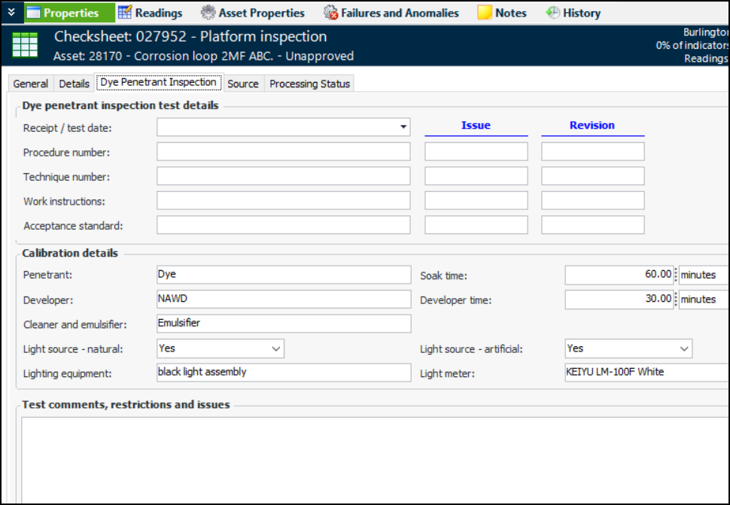The width and height of the screenshot is (730, 505).
Task: Open Light source - natural dropdown
Action: (276, 348)
